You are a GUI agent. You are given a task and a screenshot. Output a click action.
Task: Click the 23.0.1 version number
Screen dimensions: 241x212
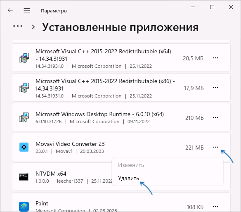point(42,151)
